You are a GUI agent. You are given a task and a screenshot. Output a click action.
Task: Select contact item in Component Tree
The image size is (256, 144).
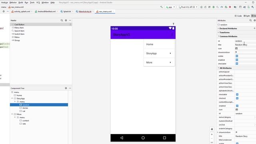coord(26,120)
